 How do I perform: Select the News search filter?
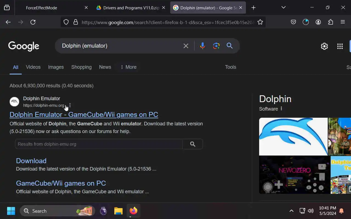(x=105, y=67)
